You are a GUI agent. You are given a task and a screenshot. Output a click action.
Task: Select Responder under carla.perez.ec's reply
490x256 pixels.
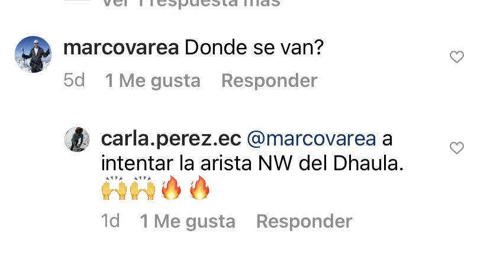(304, 221)
